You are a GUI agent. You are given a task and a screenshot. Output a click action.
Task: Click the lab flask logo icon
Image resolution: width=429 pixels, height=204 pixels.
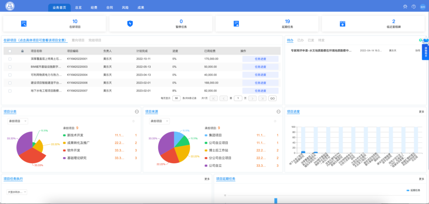coord(10,6)
